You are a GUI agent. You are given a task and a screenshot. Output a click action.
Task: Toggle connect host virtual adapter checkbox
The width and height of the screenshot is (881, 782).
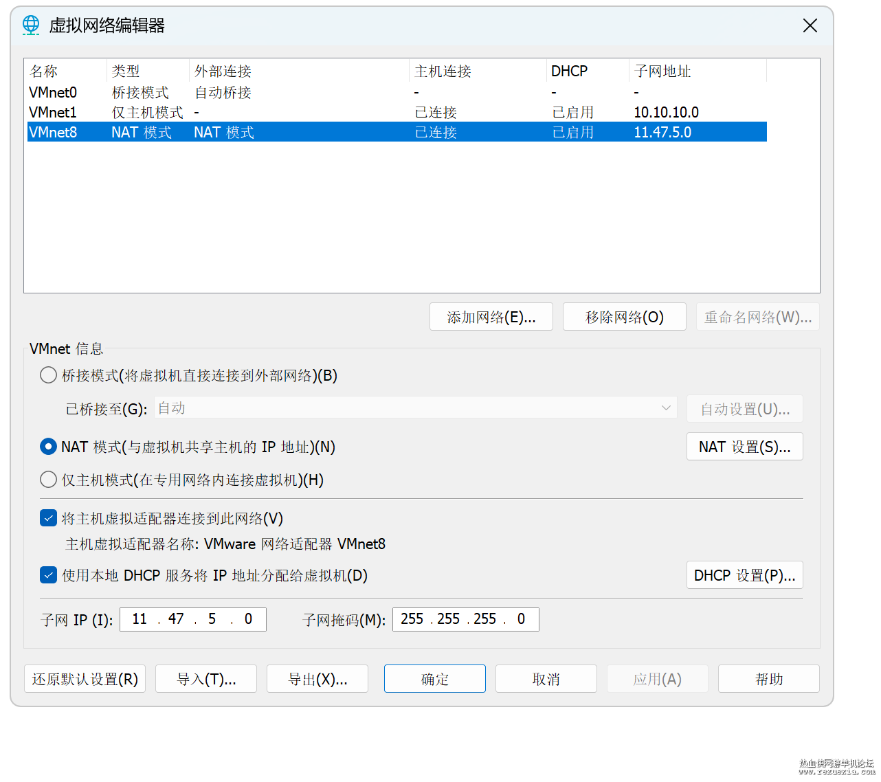[x=48, y=518]
